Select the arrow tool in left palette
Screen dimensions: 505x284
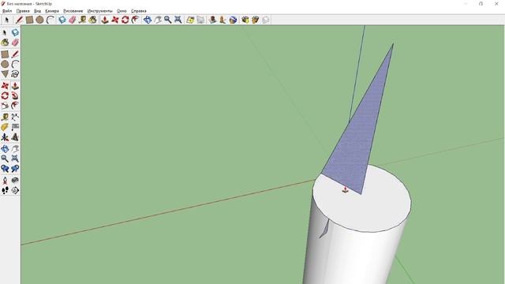[x=5, y=32]
